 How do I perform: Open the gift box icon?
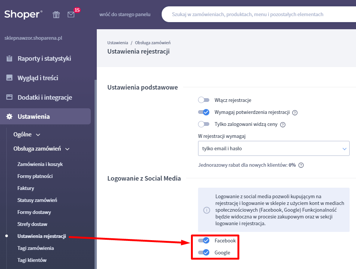56,15
